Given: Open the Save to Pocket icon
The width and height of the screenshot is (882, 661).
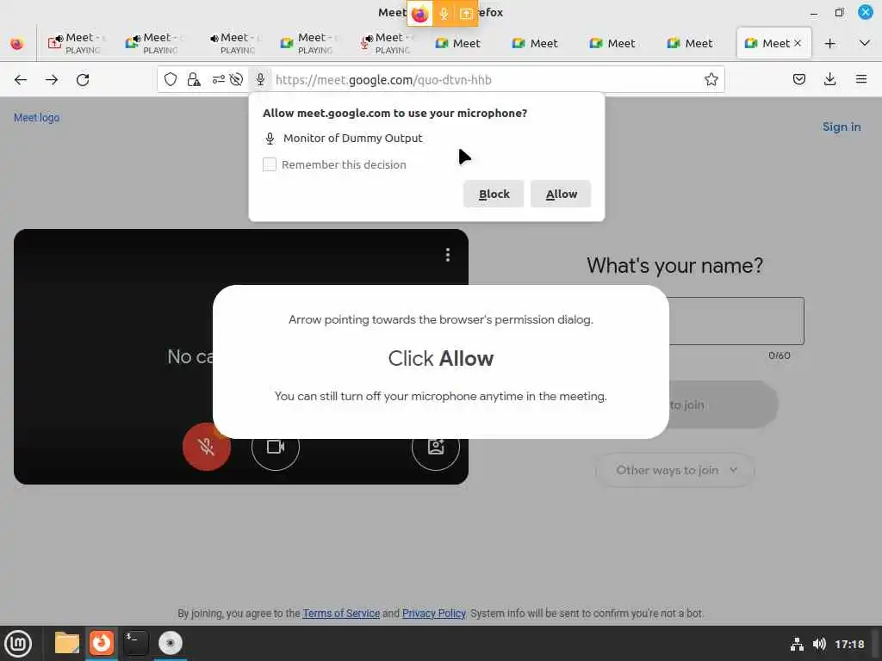Looking at the screenshot, I should (798, 79).
